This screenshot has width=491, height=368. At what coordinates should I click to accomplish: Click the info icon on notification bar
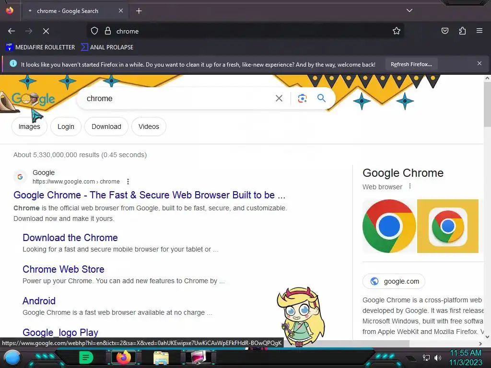[13, 64]
